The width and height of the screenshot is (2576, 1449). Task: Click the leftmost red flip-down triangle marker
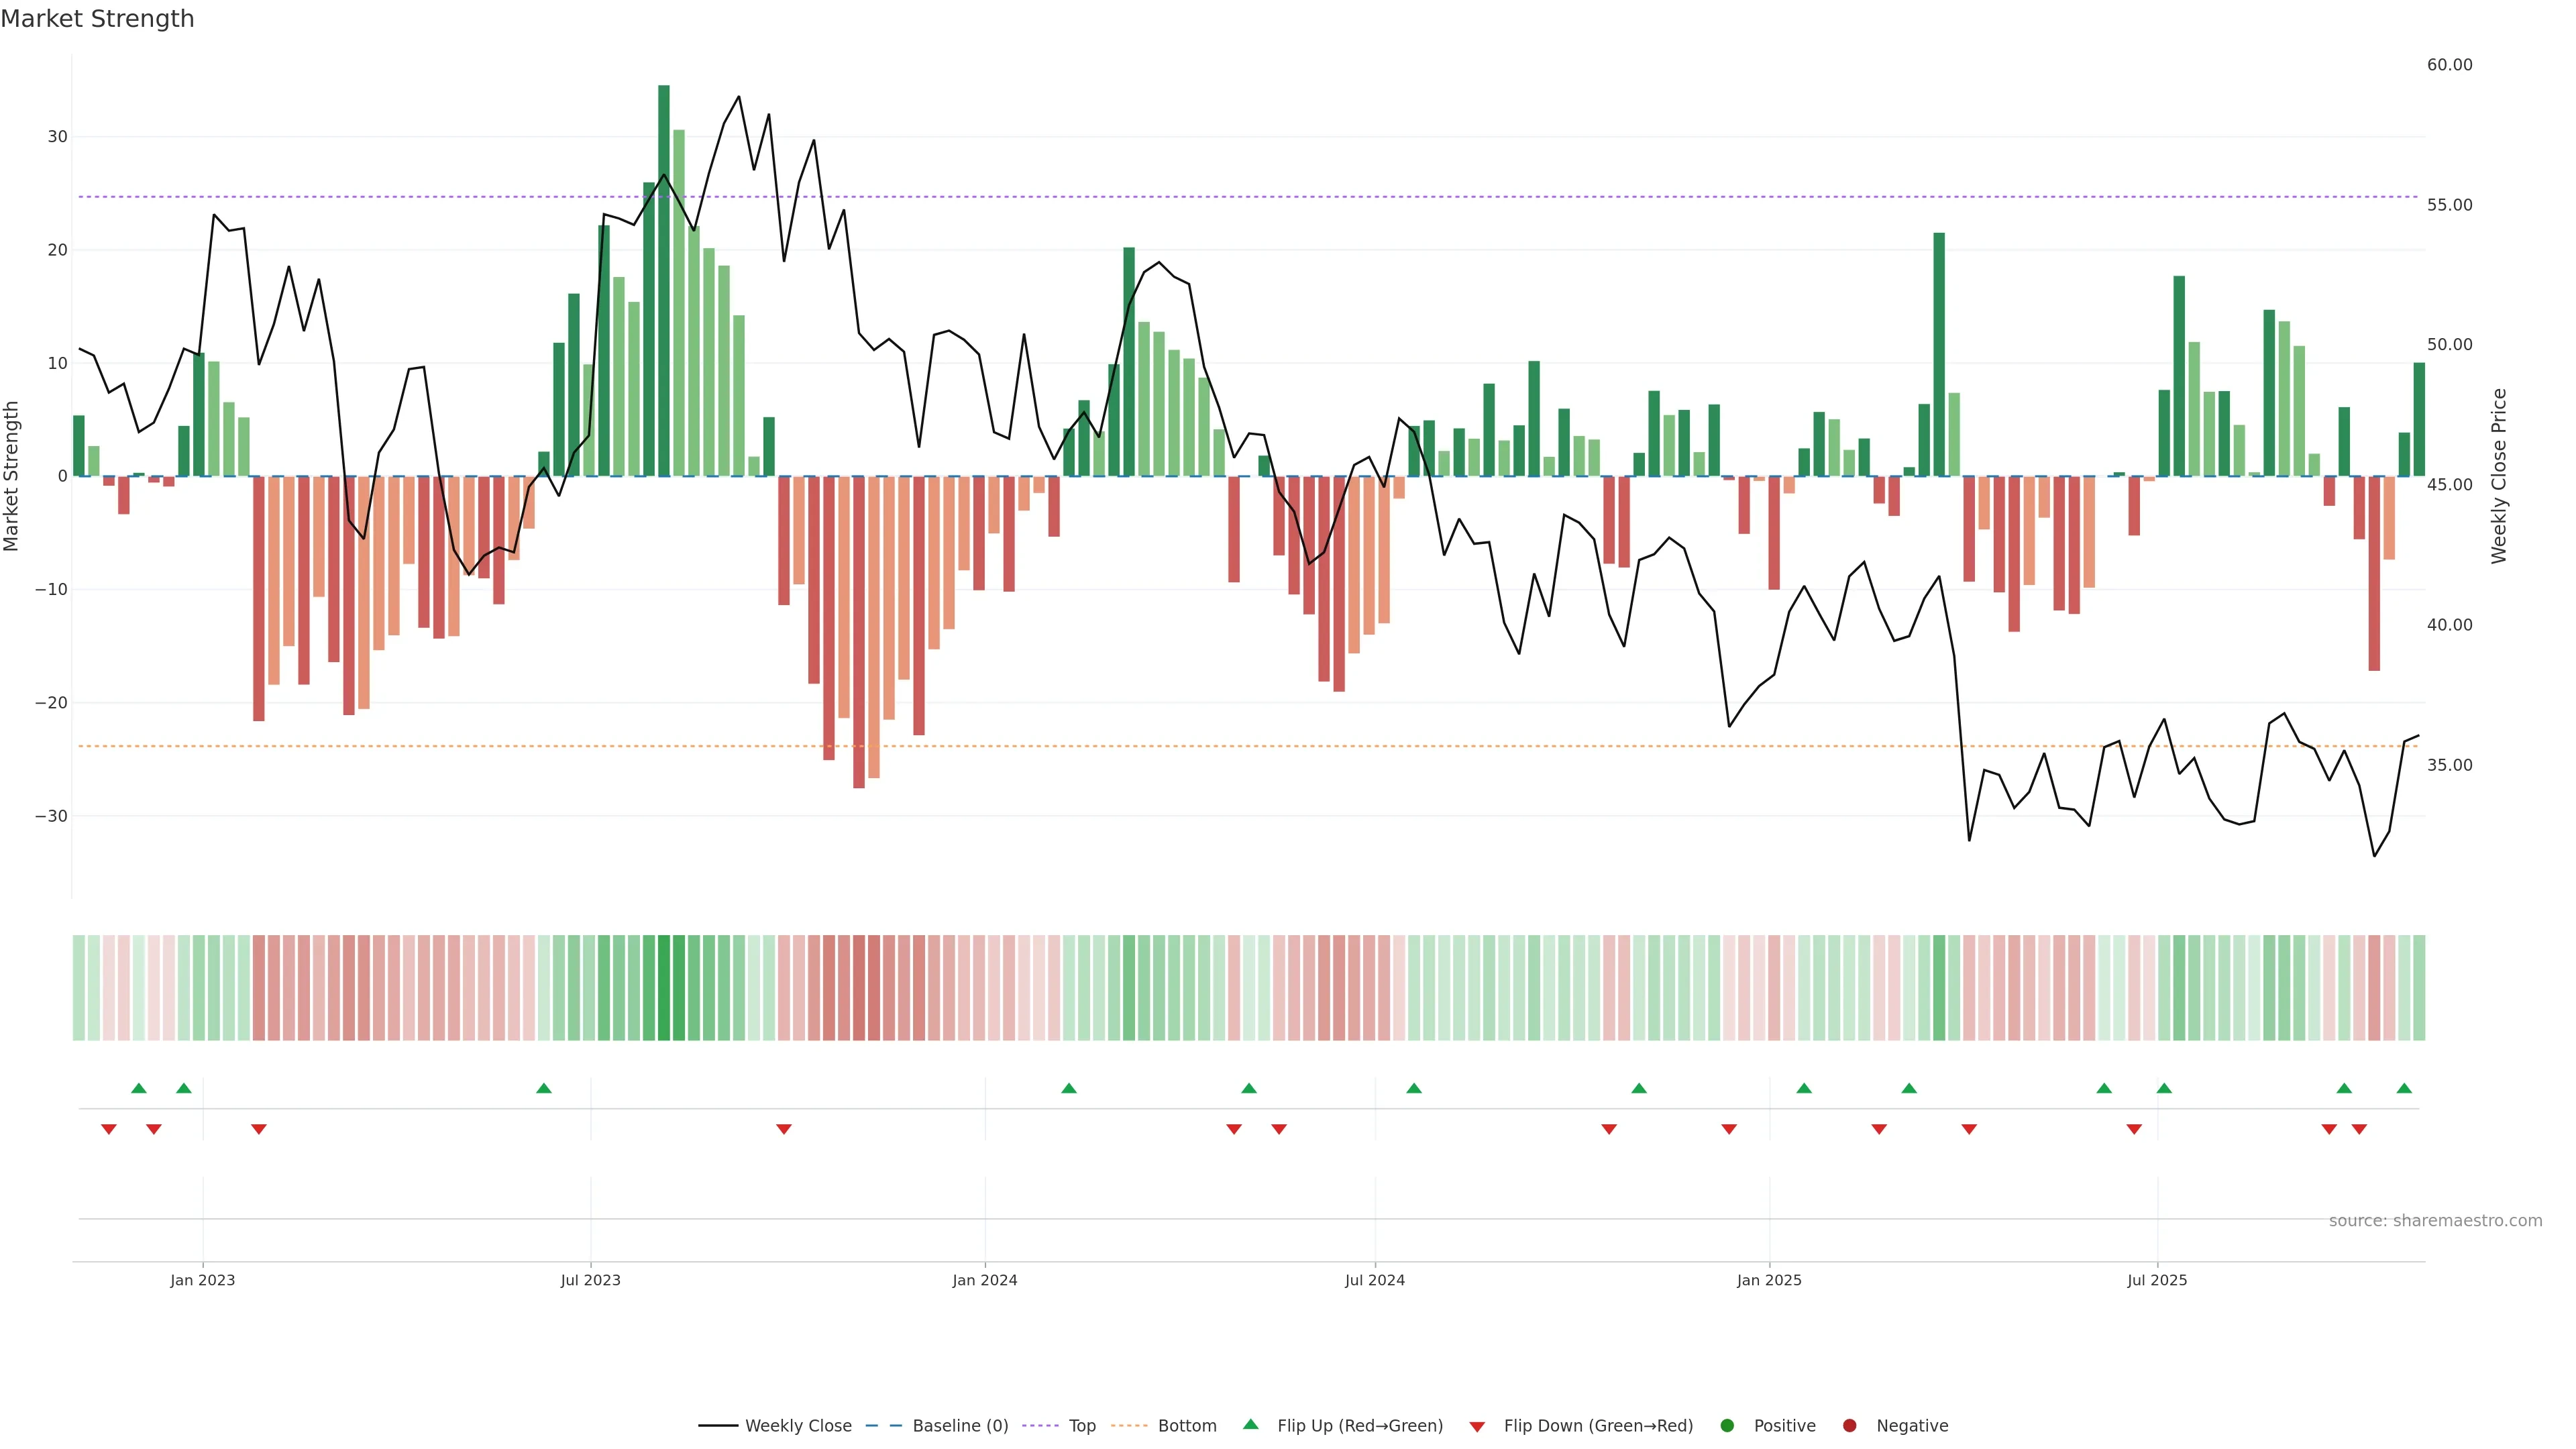pos(109,1129)
